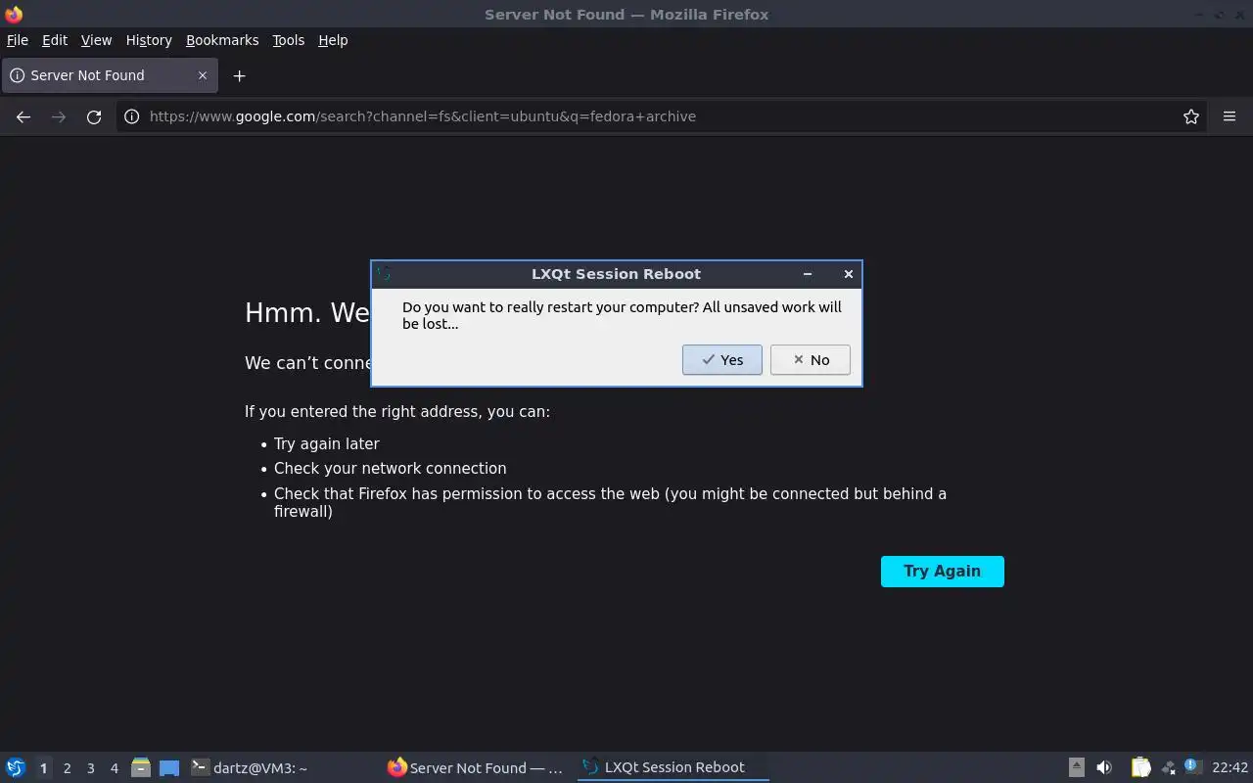Switch to dartz@VM3 terminal task
Image resolution: width=1253 pixels, height=783 pixels.
(x=282, y=767)
